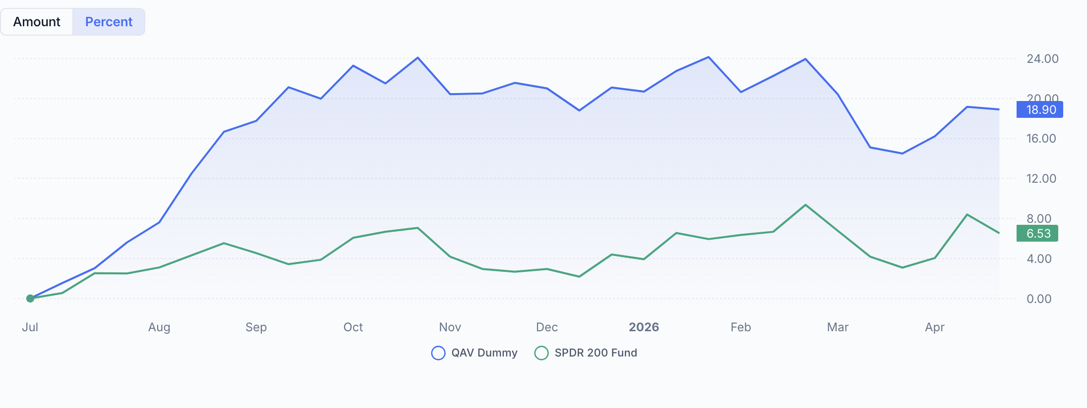Select the green starting dot at Jul
Screen dimensions: 1087x408
(31, 298)
